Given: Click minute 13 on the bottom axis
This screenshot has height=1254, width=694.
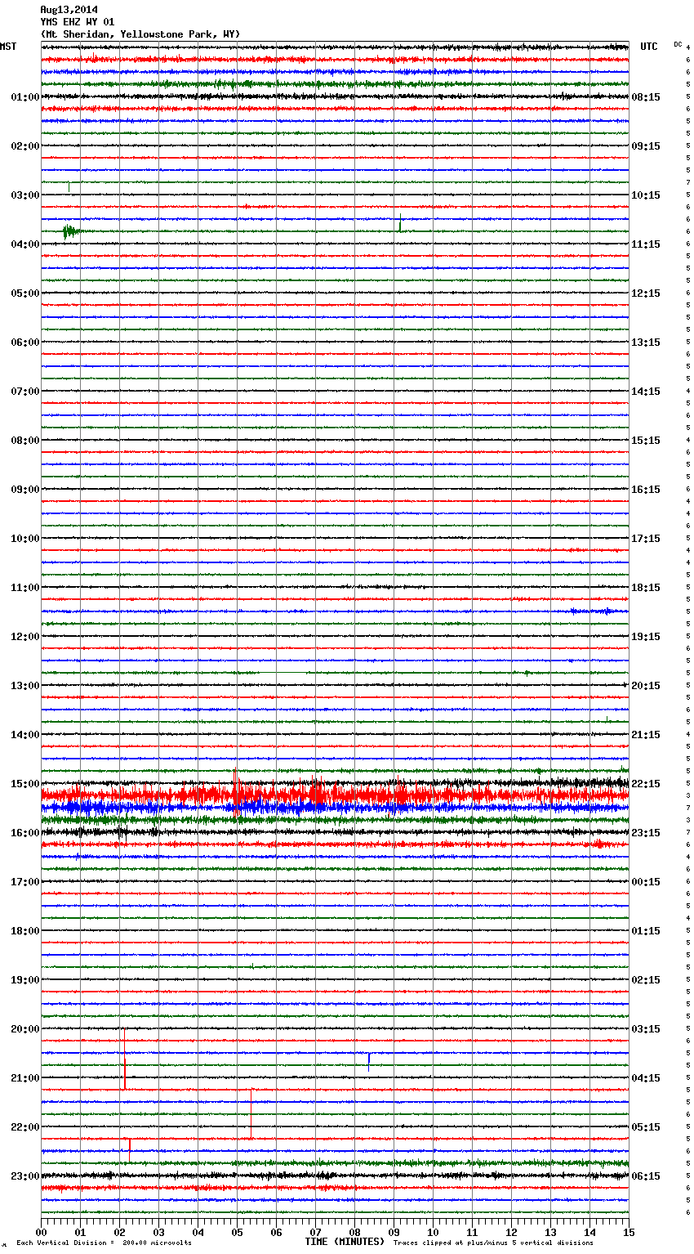Looking at the screenshot, I should click(x=550, y=1233).
